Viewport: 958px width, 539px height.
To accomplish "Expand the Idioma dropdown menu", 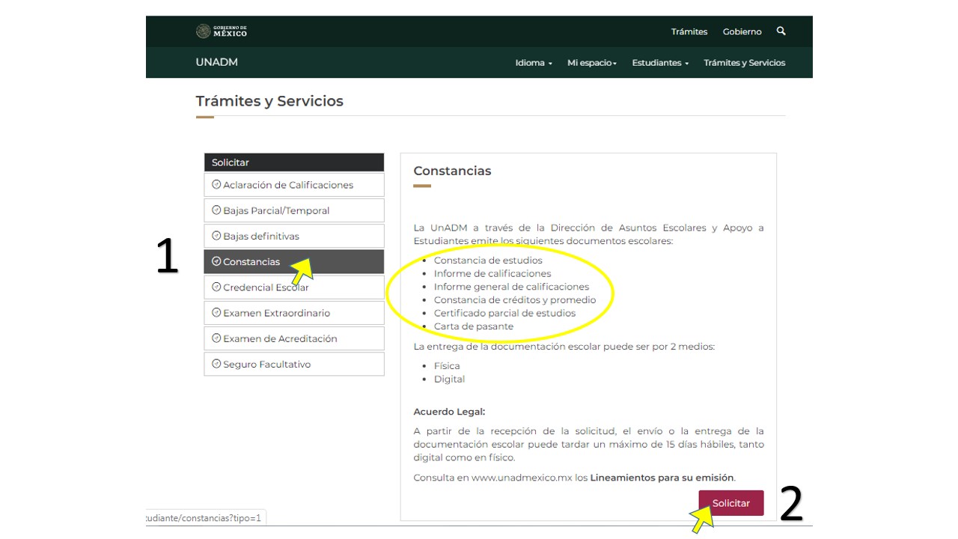I will (534, 63).
